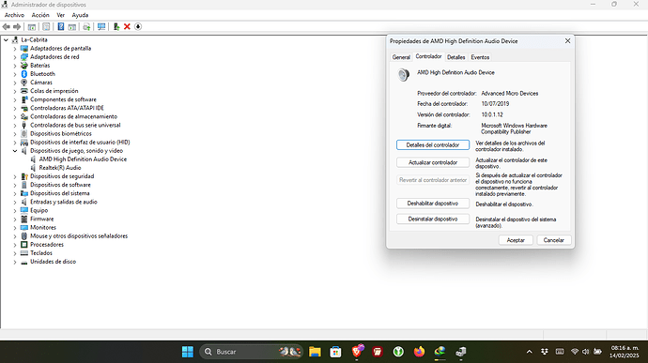Click the blue question mark help icon

click(61, 26)
